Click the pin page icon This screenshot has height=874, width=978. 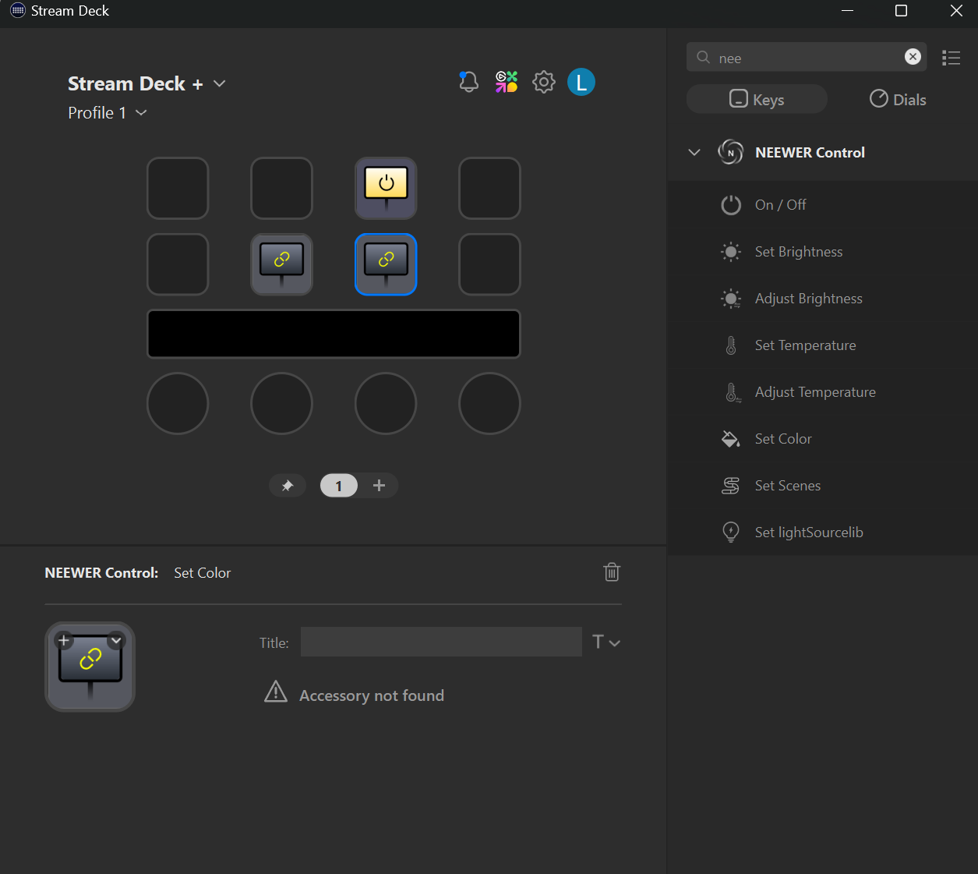[288, 486]
